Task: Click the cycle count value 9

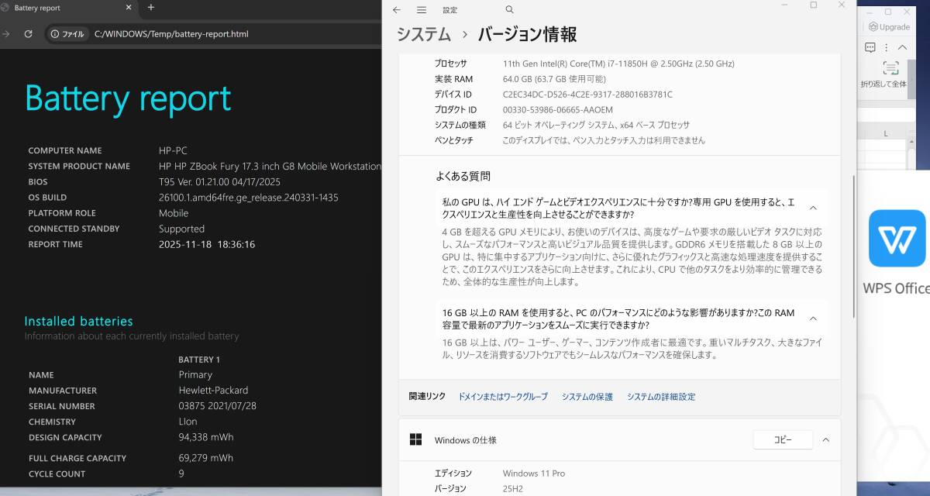Action: [x=181, y=474]
